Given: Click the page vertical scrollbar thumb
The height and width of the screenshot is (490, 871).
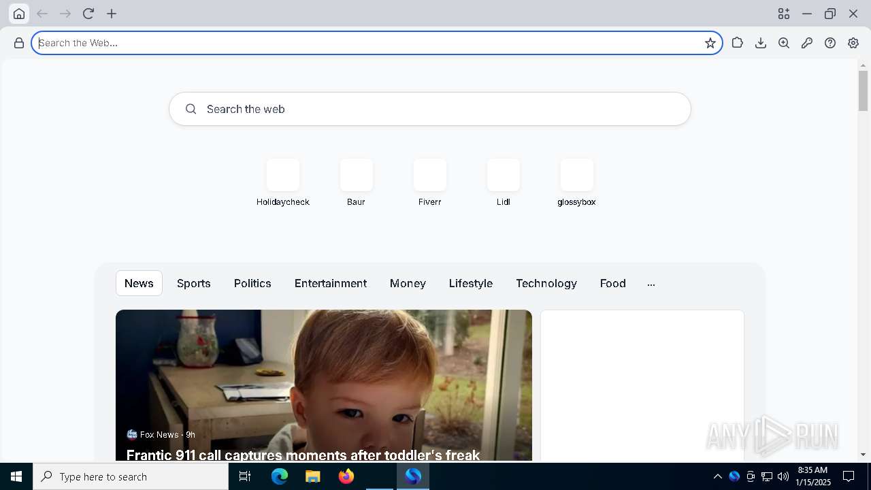Looking at the screenshot, I should (863, 90).
